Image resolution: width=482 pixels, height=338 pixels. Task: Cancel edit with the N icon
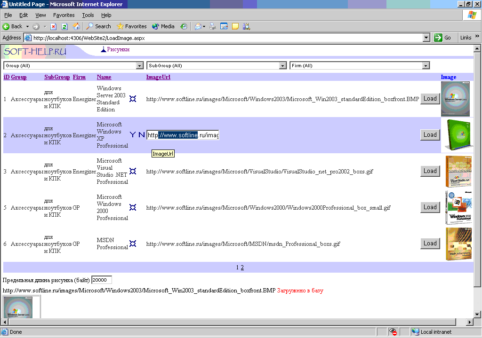pyautogui.click(x=141, y=135)
